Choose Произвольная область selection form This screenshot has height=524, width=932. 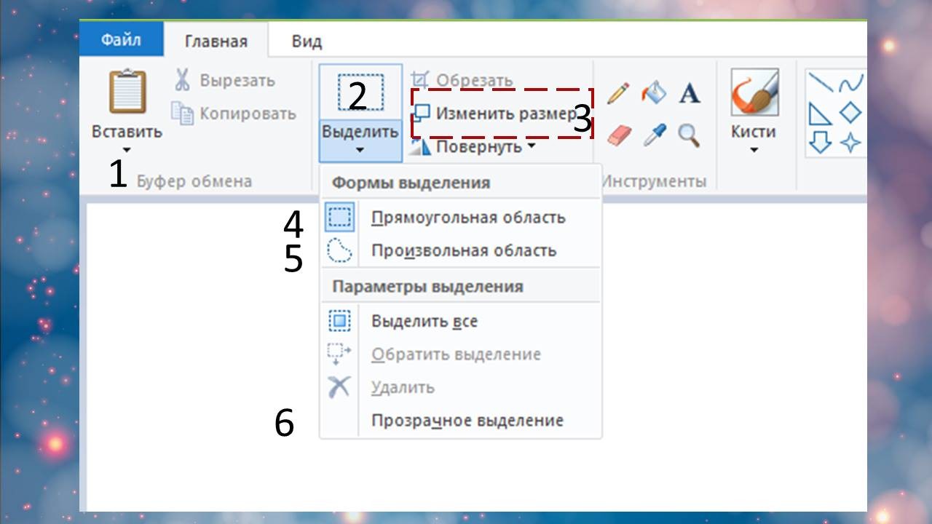[463, 251]
